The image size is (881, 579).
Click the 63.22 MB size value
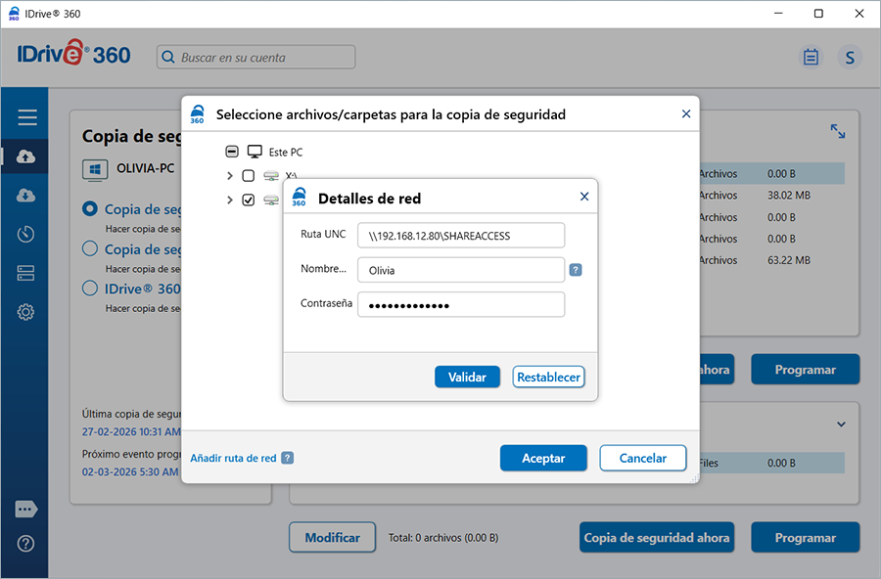tap(789, 260)
